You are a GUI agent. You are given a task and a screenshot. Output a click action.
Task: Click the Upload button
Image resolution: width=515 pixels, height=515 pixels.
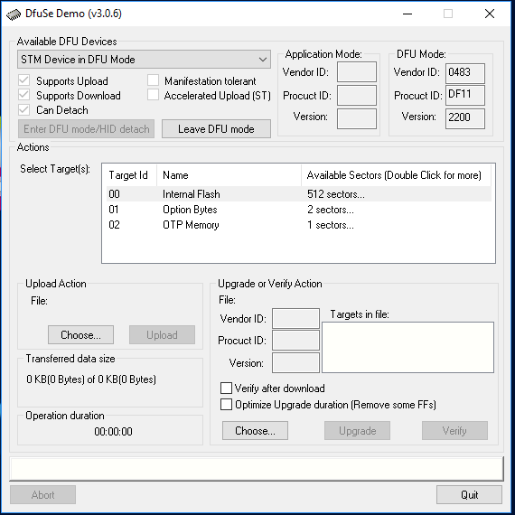162,334
